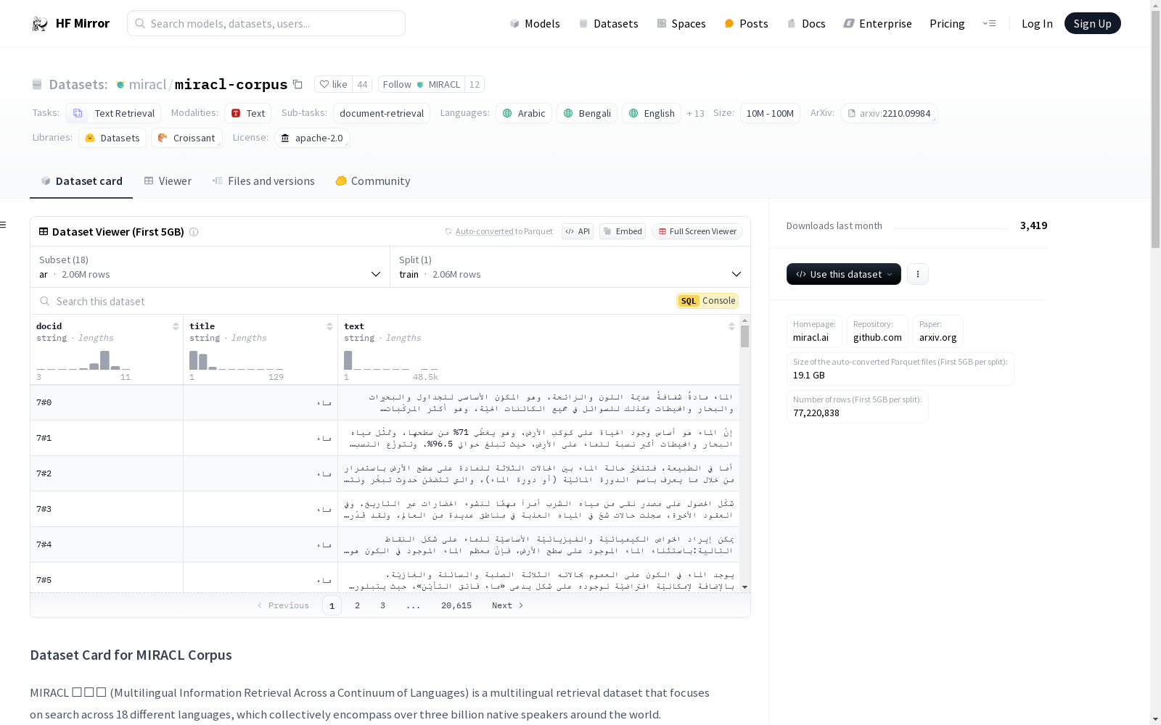Select the English language tag
The image size is (1161, 725).
pyautogui.click(x=652, y=113)
